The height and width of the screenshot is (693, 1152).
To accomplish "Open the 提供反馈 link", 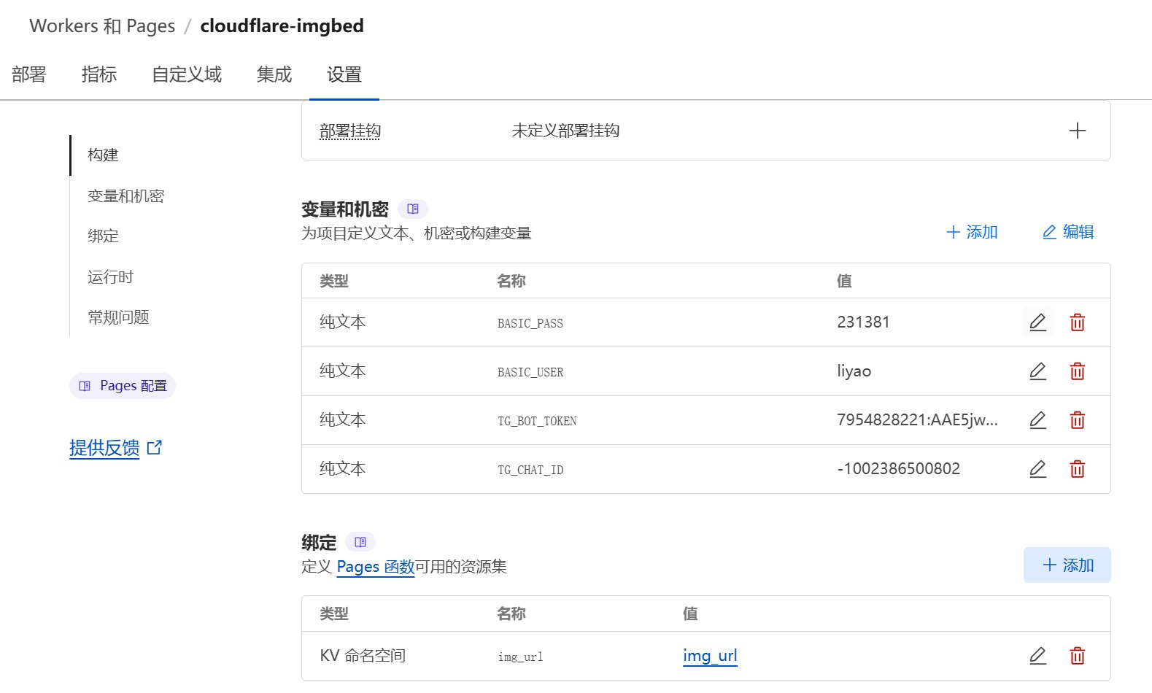I will [115, 447].
